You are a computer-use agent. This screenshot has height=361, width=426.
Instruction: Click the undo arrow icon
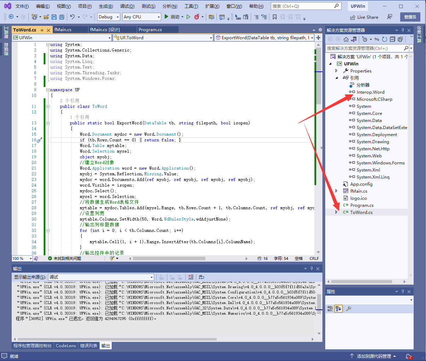[72, 17]
